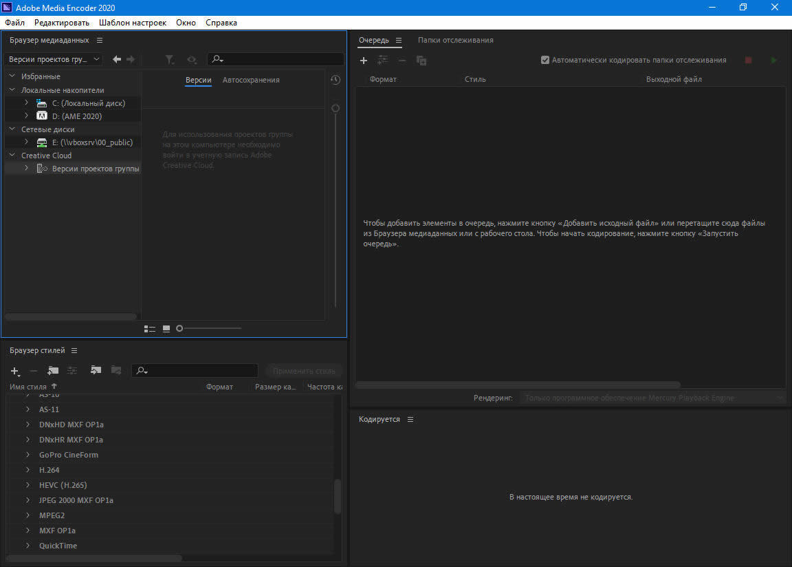Click the clock history icon beside Versions
792x567 pixels.
point(335,80)
